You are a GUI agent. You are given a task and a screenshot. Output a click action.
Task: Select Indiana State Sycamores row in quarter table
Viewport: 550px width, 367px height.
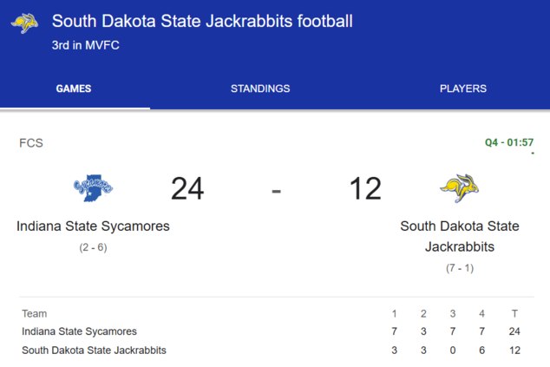click(80, 331)
